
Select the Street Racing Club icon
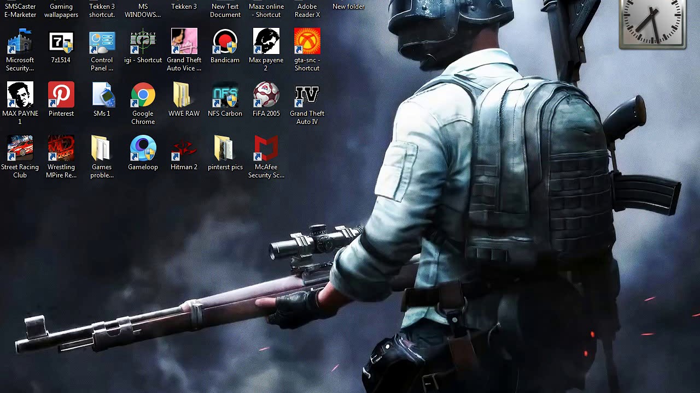click(x=20, y=149)
